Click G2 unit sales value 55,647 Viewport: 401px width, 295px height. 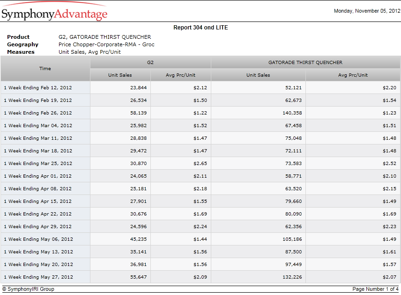point(138,277)
